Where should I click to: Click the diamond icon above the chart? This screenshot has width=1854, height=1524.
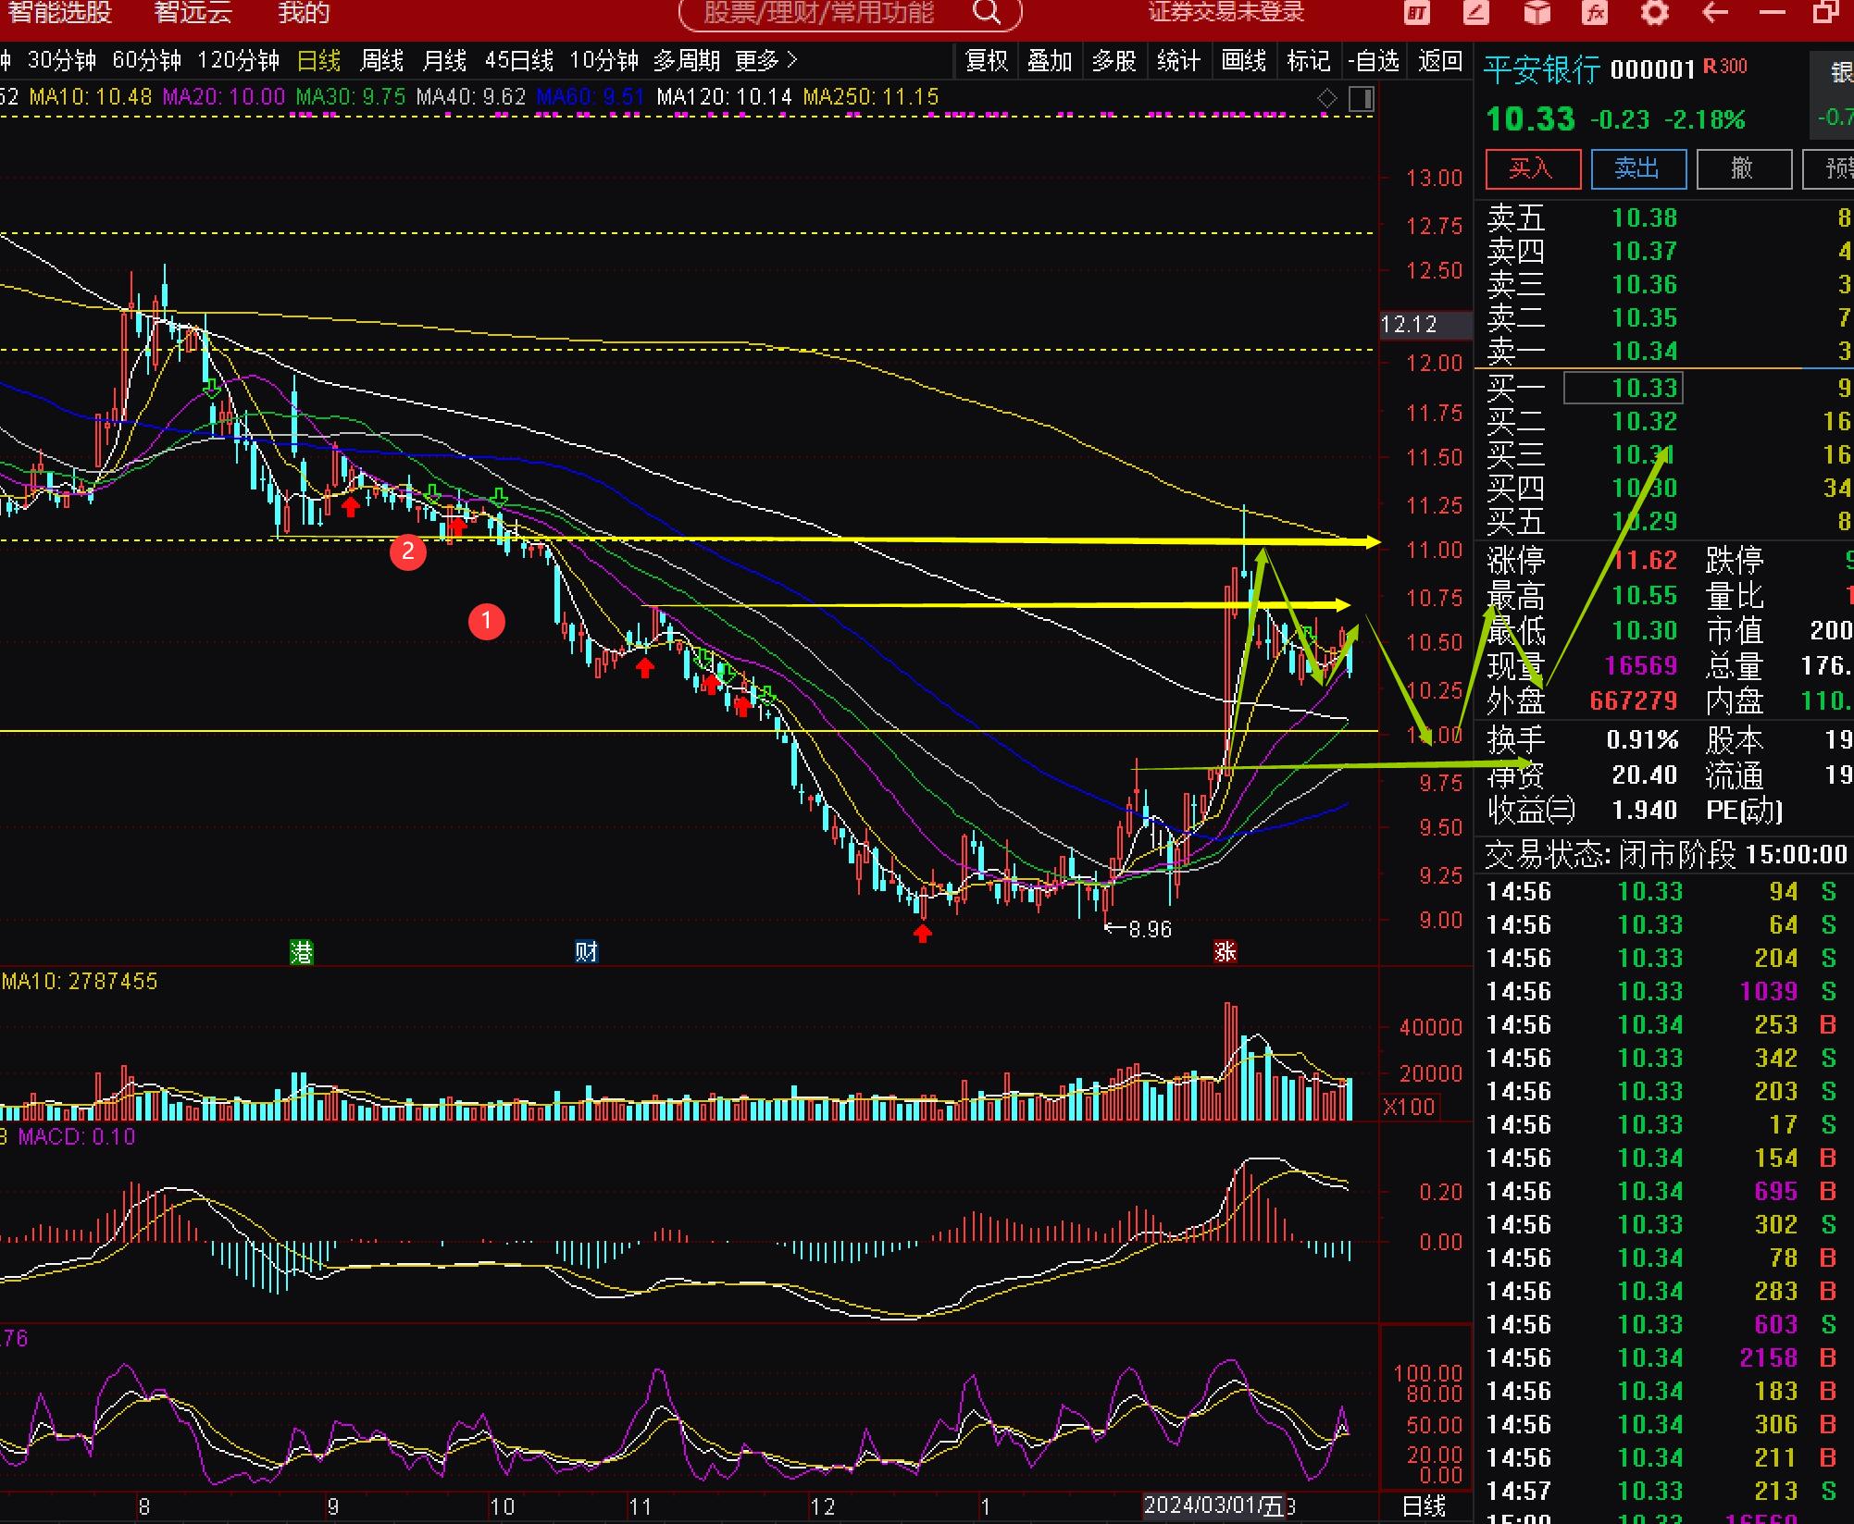(x=1327, y=98)
